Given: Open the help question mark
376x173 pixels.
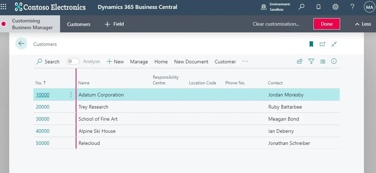Looking at the screenshot, I should pyautogui.click(x=352, y=7).
